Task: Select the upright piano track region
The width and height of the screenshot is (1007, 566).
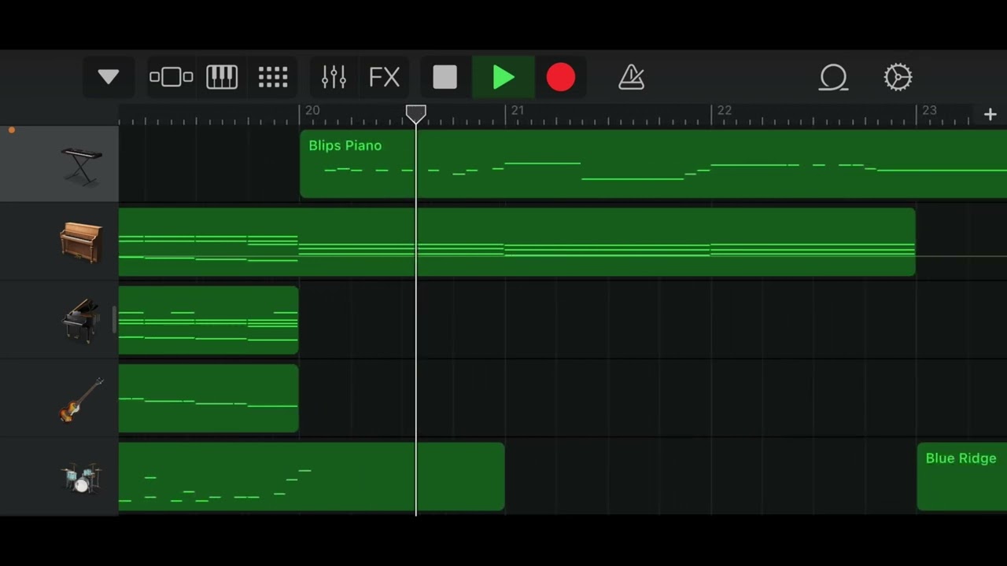Action: pos(517,242)
